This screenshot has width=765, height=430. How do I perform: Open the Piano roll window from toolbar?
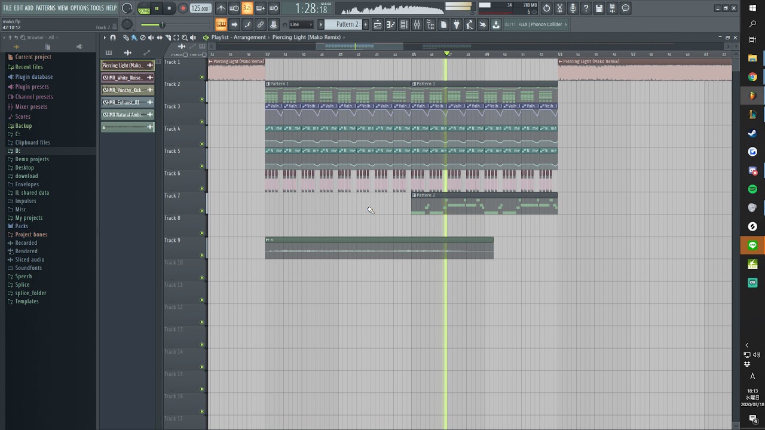[x=391, y=24]
